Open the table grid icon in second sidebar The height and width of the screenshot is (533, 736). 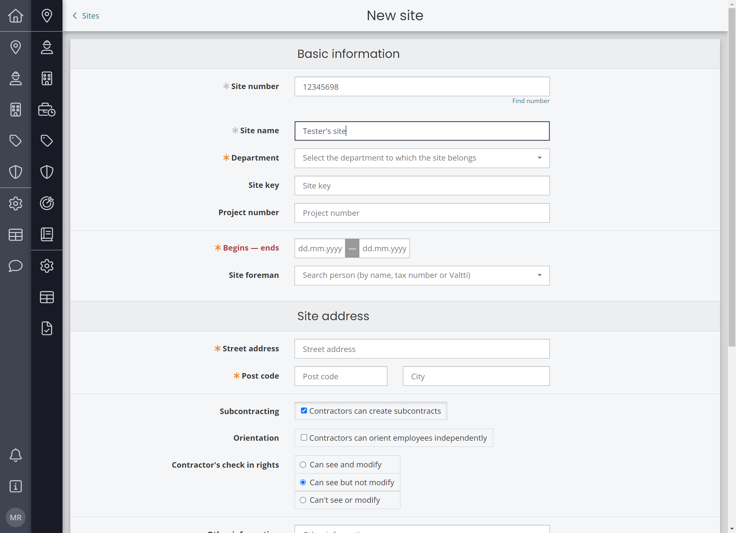pos(47,297)
